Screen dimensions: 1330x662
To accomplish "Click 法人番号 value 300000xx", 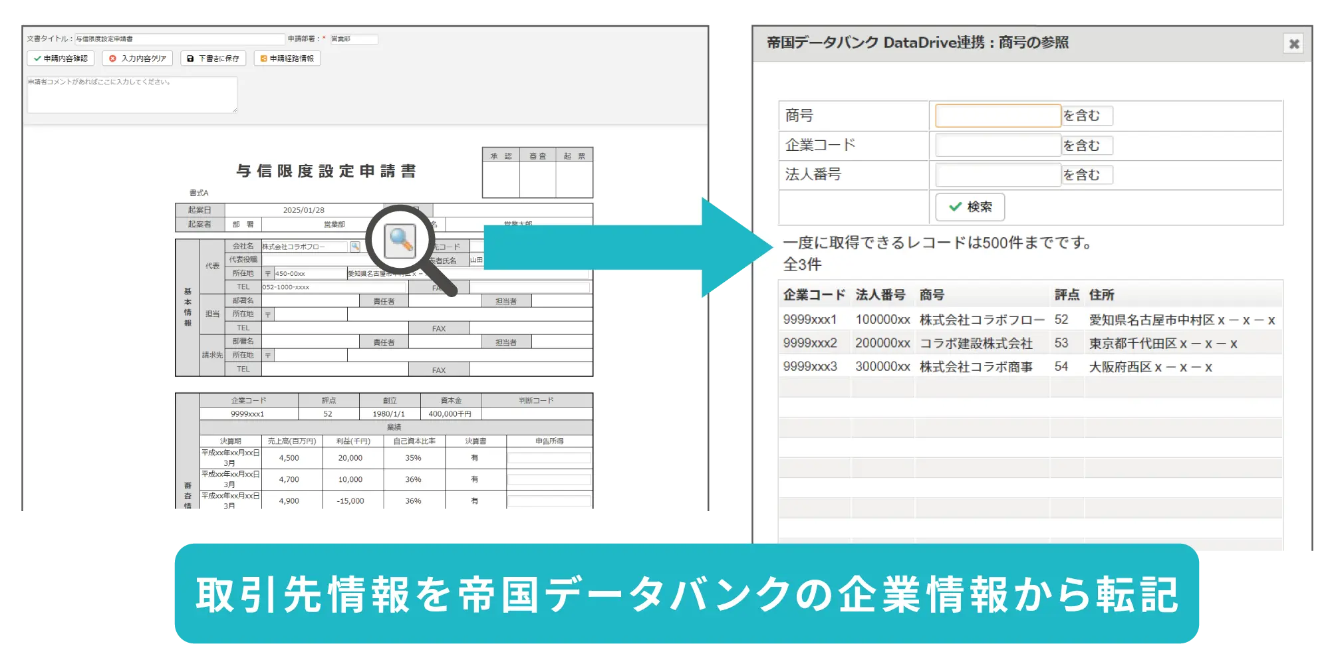I will (882, 366).
